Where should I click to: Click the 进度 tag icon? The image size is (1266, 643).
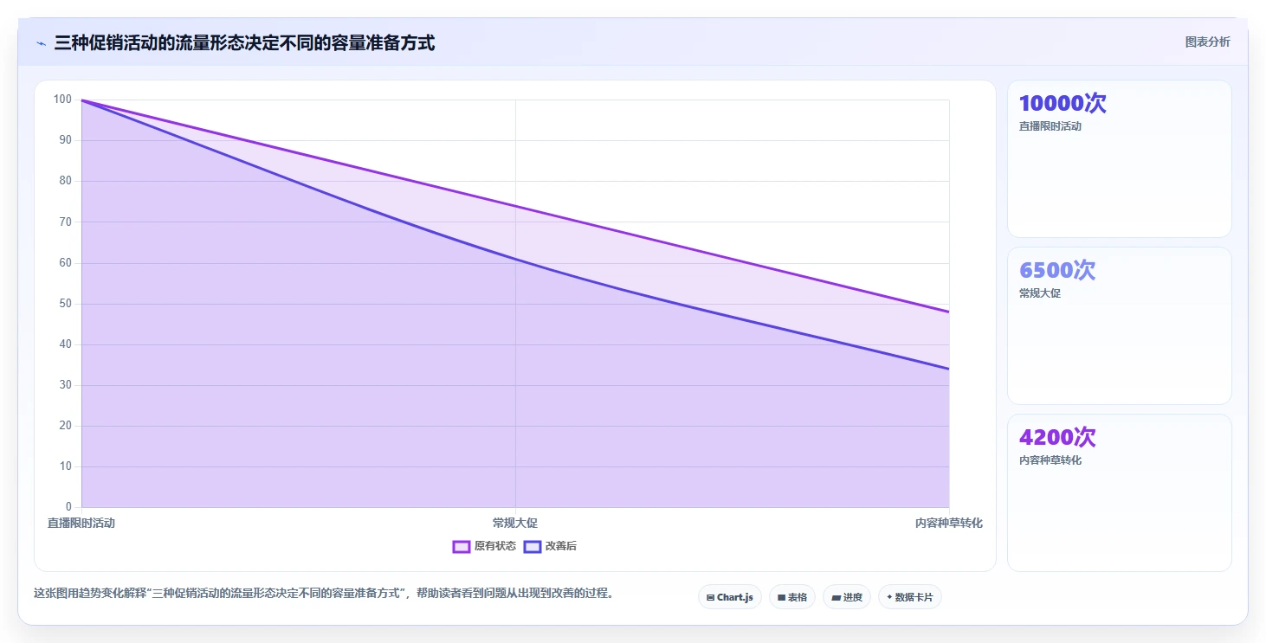[836, 597]
